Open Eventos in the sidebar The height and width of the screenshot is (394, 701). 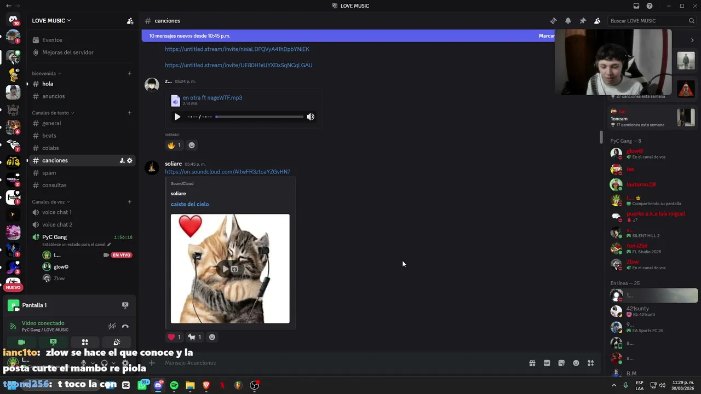pos(82,40)
